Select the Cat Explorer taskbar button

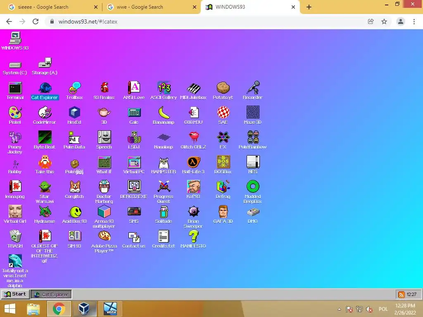[51, 294]
